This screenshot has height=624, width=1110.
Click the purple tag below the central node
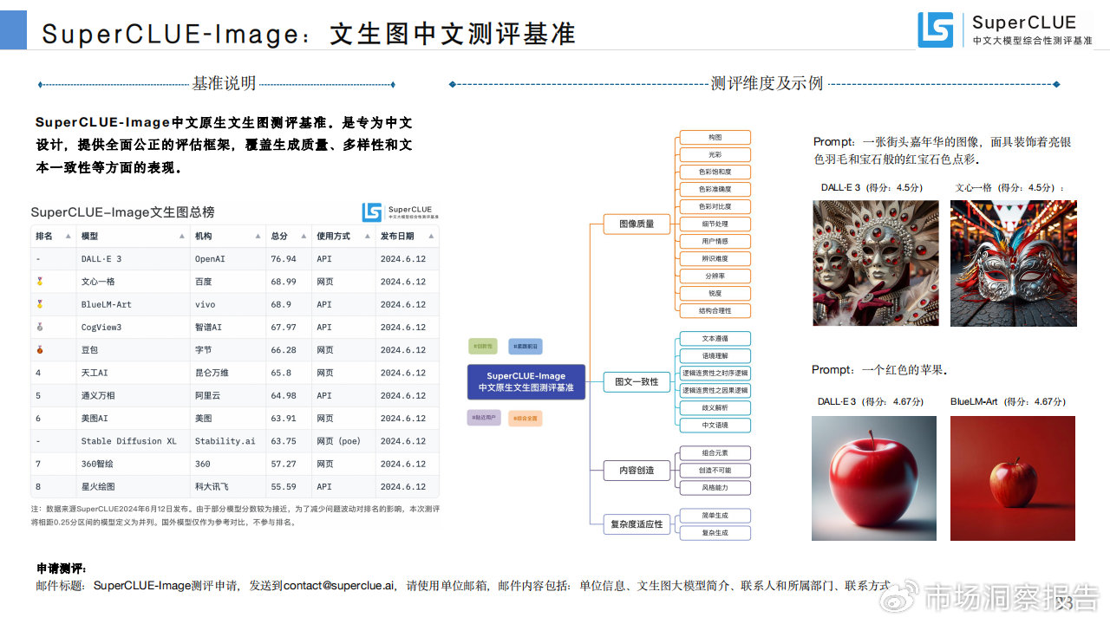pyautogui.click(x=483, y=418)
